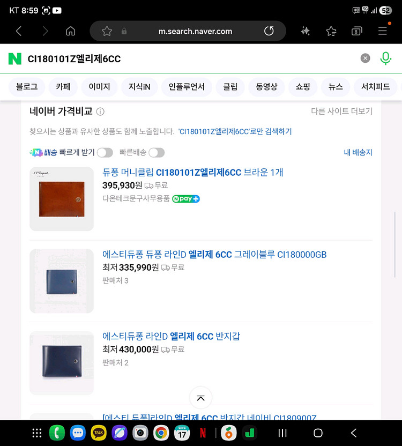The width and height of the screenshot is (402, 446).
Task: Start voice search with microphone icon
Action: [386, 58]
